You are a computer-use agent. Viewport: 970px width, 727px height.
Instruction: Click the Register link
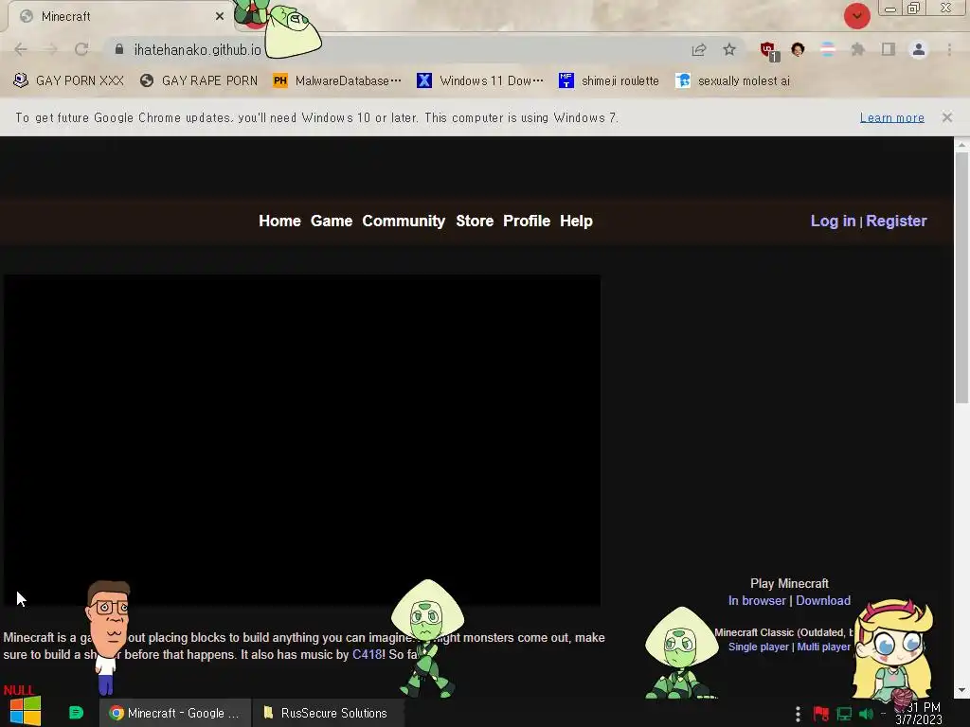pos(896,221)
